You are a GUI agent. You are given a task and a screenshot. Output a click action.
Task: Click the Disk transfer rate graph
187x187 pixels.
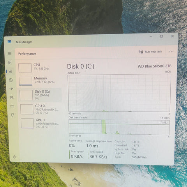[119, 127]
